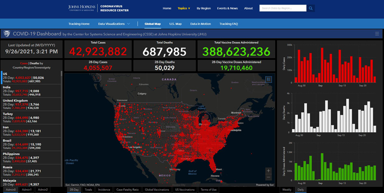
Task: Click the country list scrollbar
Action: pos(61,129)
